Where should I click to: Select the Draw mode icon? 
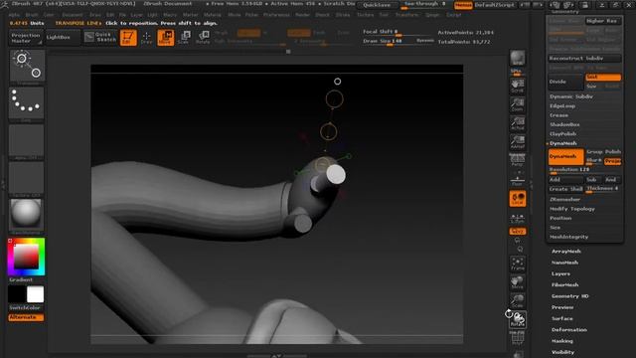(146, 38)
